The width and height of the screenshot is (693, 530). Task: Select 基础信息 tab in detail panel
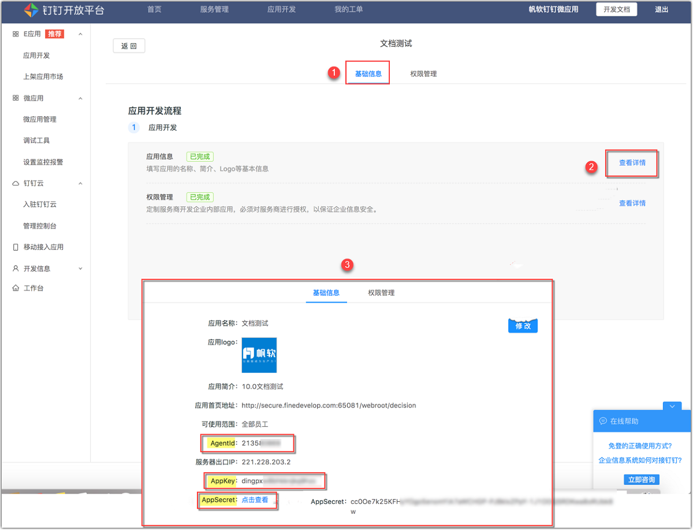(x=326, y=293)
